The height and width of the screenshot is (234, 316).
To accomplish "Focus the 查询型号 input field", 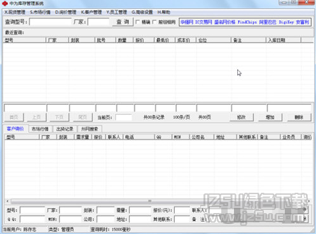I will click(x=50, y=22).
